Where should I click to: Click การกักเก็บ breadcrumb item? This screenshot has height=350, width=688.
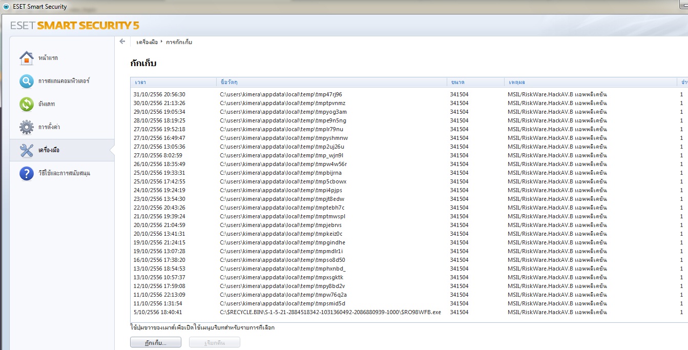click(x=179, y=42)
